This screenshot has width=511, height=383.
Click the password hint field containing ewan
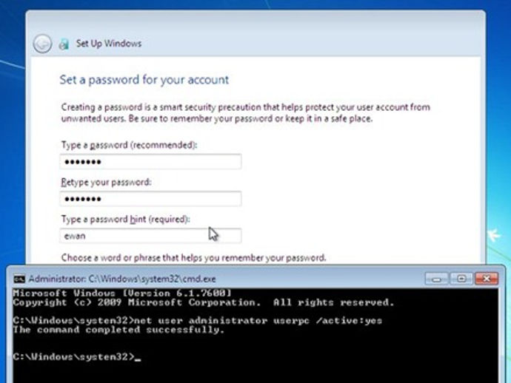150,236
